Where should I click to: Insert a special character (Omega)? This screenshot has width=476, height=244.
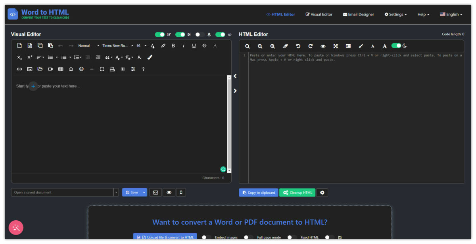(x=71, y=69)
